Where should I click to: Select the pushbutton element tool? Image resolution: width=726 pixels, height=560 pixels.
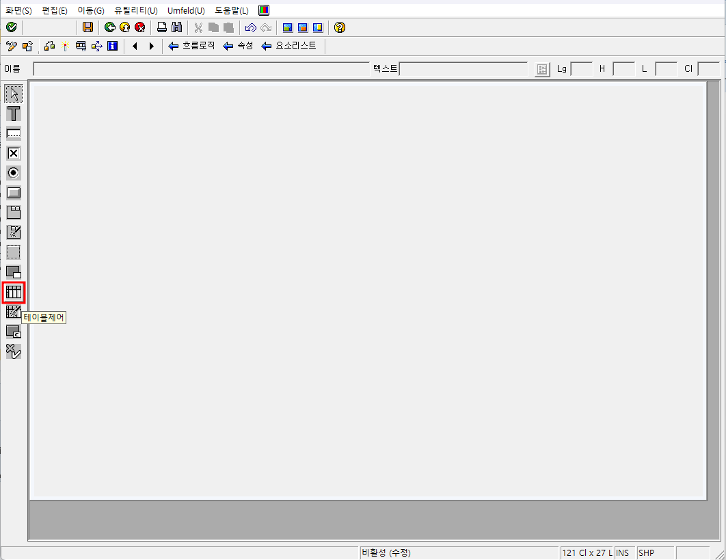[14, 193]
